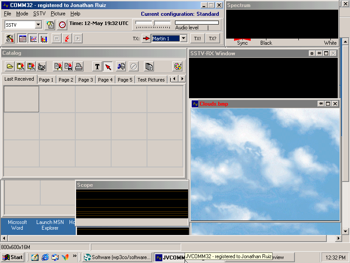Open the Picture menu
Image resolution: width=350 pixels, height=263 pixels.
[x=58, y=14]
